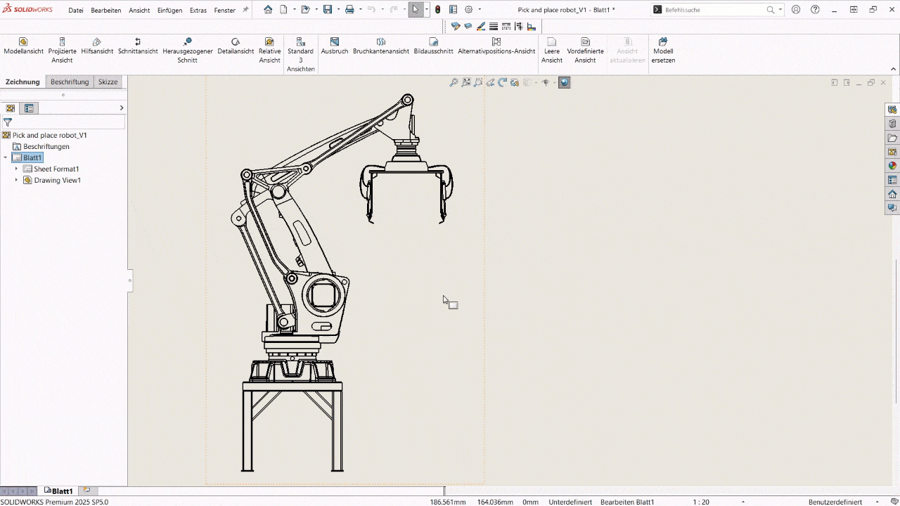The image size is (900, 506).
Task: Click the Bruchkantenansicht tool
Action: click(x=380, y=46)
